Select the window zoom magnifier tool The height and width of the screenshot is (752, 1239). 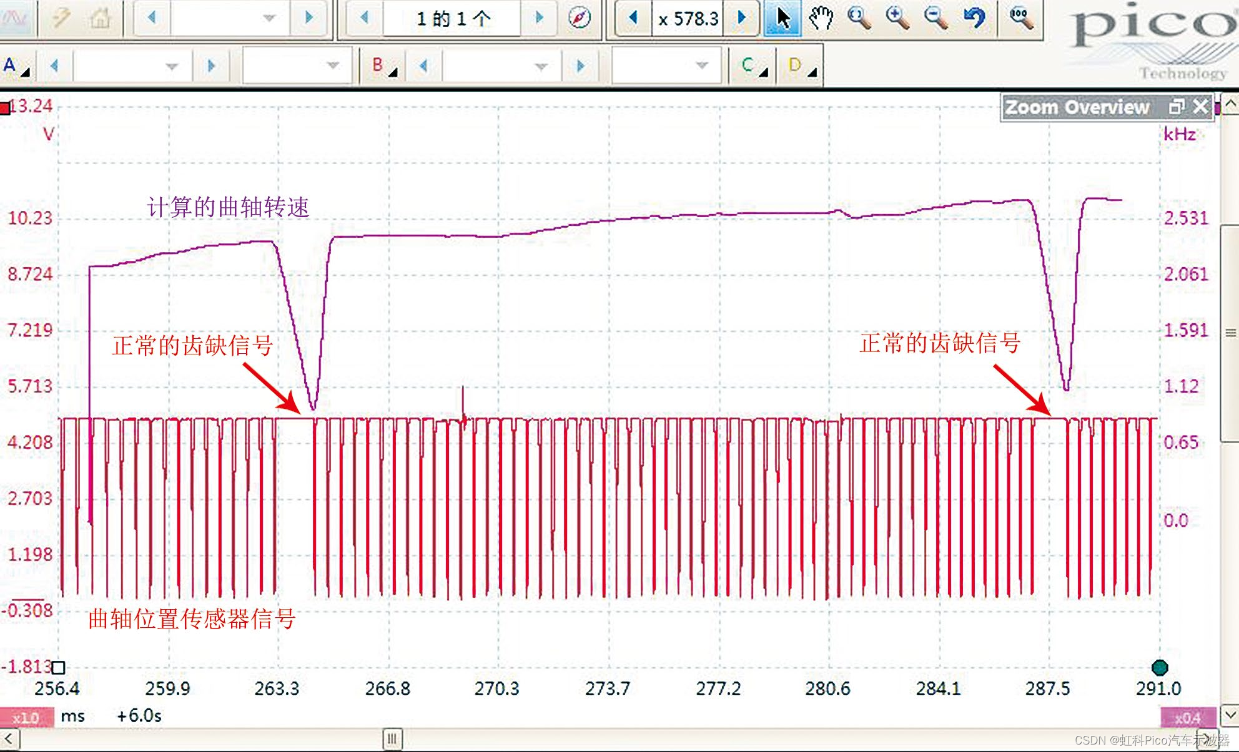(x=859, y=19)
